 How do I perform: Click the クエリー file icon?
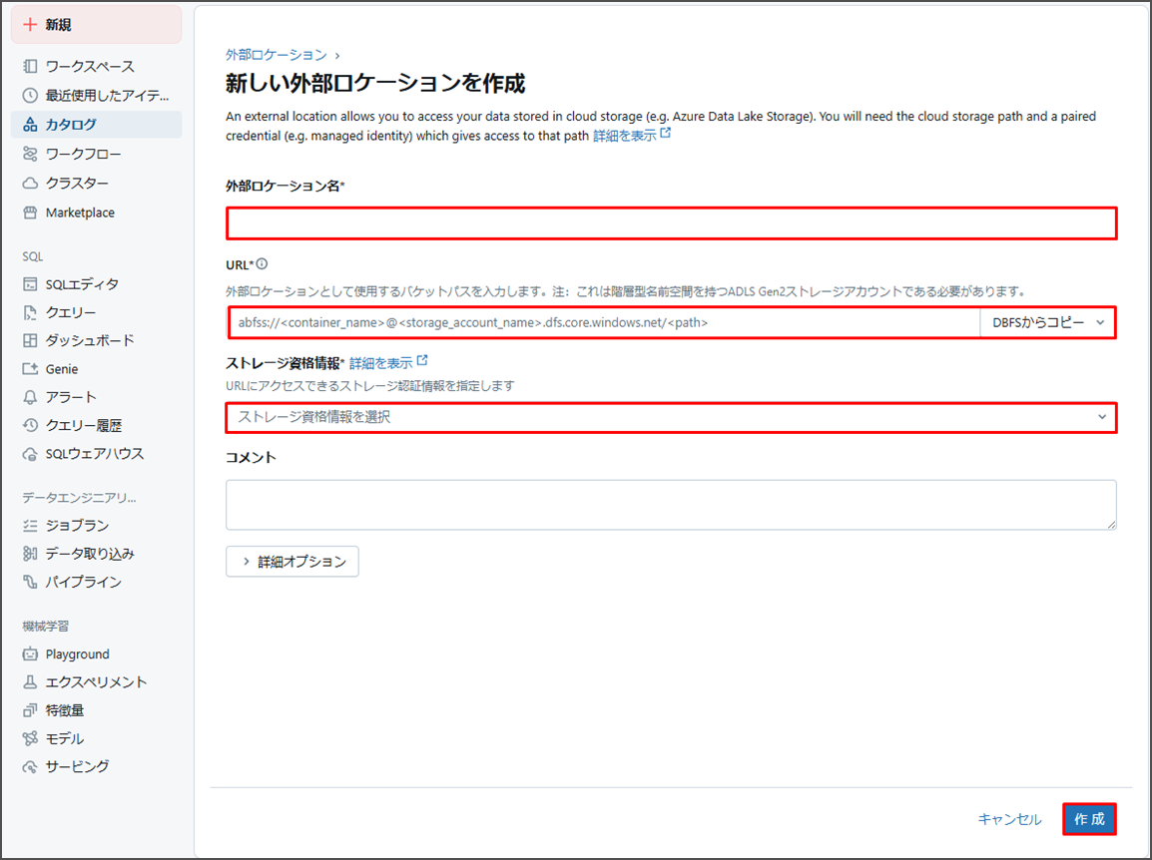pyautogui.click(x=30, y=312)
